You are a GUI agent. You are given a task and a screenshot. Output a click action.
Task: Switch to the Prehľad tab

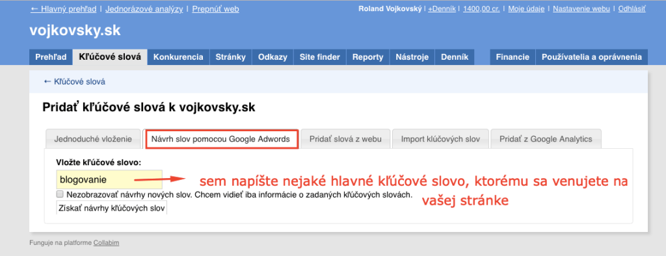pyautogui.click(x=51, y=57)
